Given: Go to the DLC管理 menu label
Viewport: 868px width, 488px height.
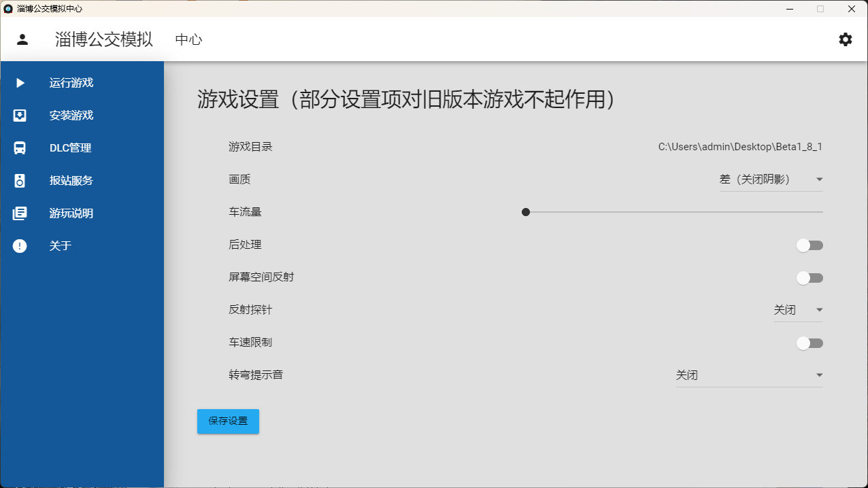Looking at the screenshot, I should coord(70,148).
